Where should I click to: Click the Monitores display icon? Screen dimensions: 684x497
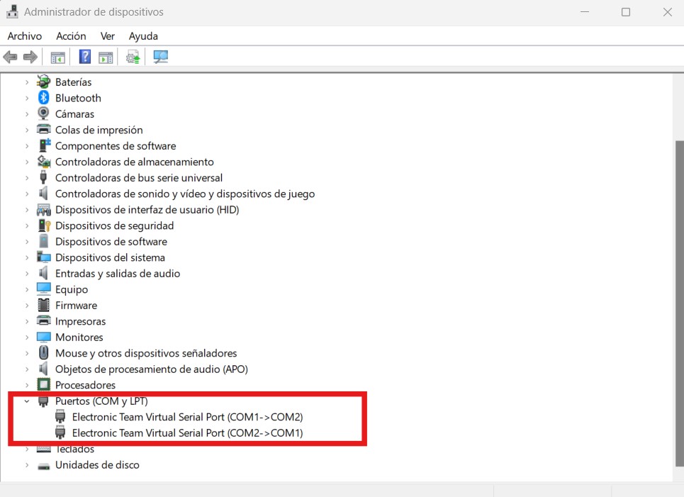(x=44, y=337)
